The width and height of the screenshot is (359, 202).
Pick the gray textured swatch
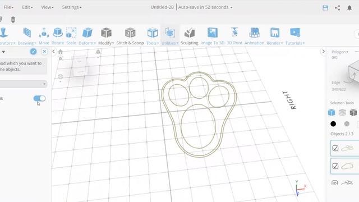coord(347,124)
